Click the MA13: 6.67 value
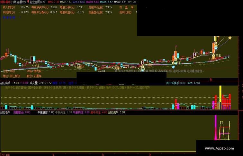 click(x=79, y=2)
